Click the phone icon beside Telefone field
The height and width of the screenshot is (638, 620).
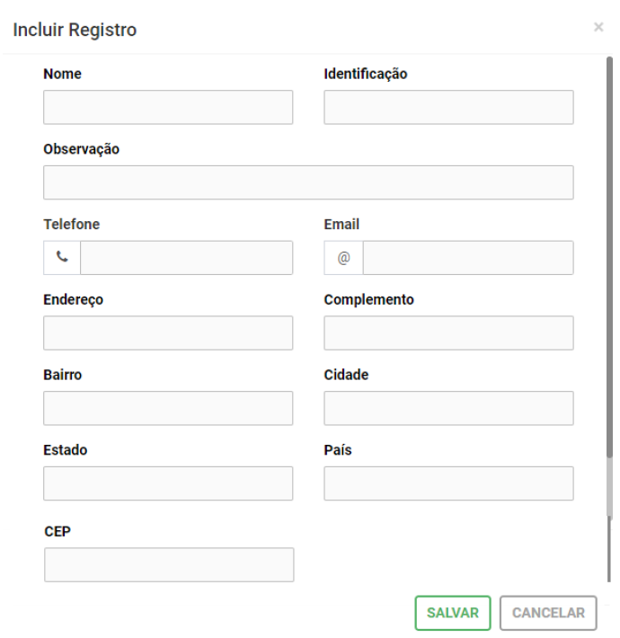[62, 257]
